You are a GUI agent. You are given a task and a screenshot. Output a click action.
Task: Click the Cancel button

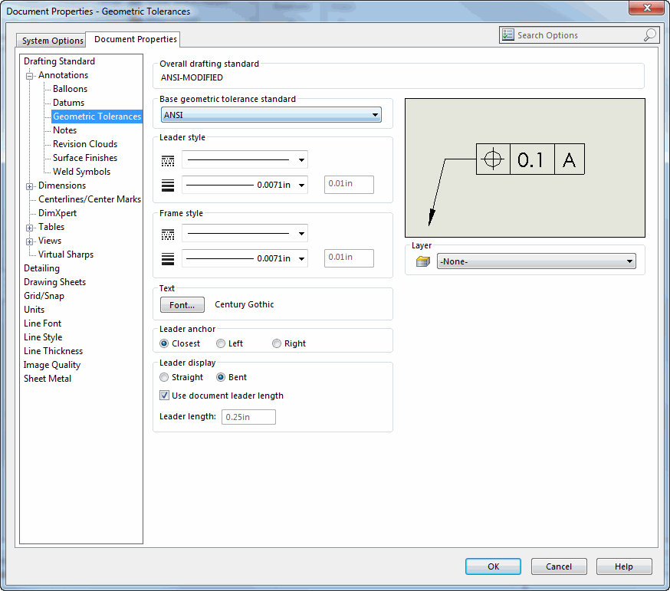click(x=559, y=566)
